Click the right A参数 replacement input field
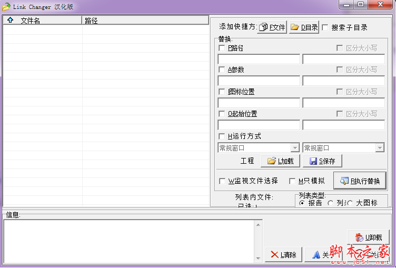 (x=343, y=81)
